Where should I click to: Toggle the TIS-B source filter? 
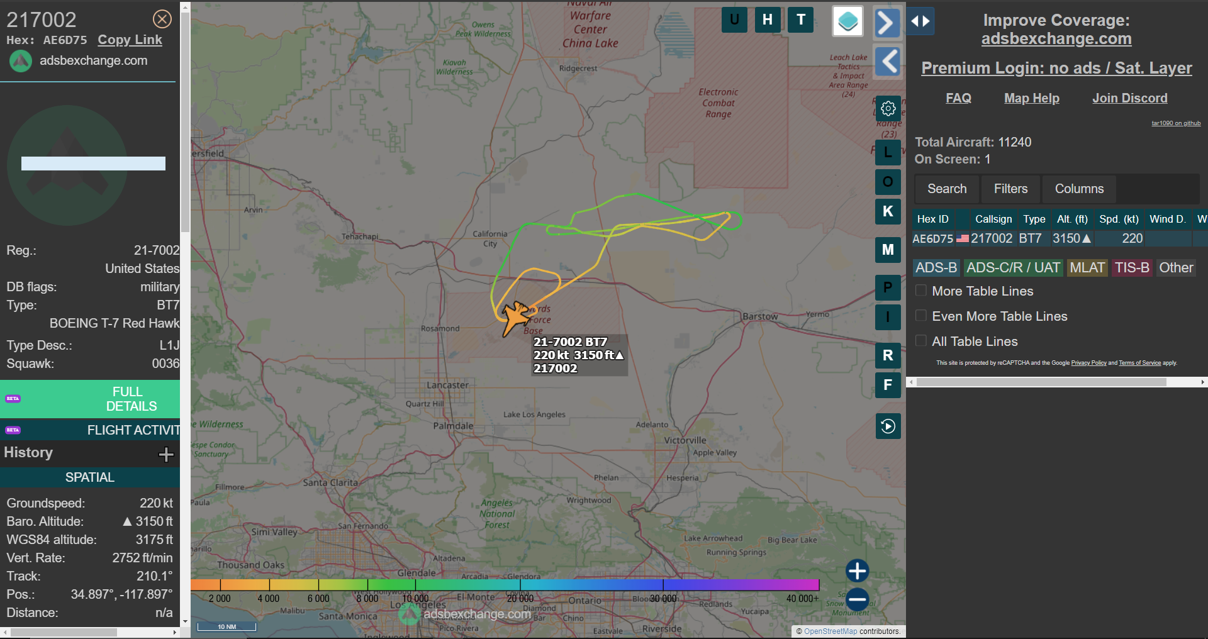click(x=1132, y=268)
